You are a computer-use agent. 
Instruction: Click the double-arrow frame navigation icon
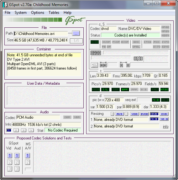coord(138,59)
